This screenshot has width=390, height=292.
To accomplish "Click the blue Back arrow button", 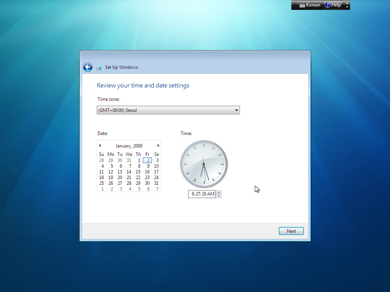I will [88, 67].
